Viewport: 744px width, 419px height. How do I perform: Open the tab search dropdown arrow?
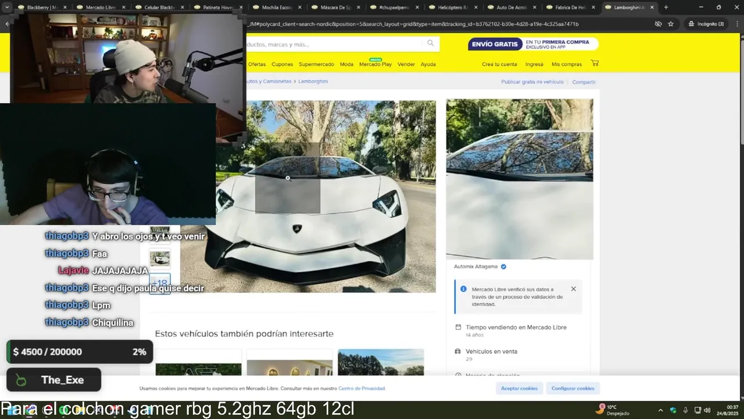[x=7, y=8]
